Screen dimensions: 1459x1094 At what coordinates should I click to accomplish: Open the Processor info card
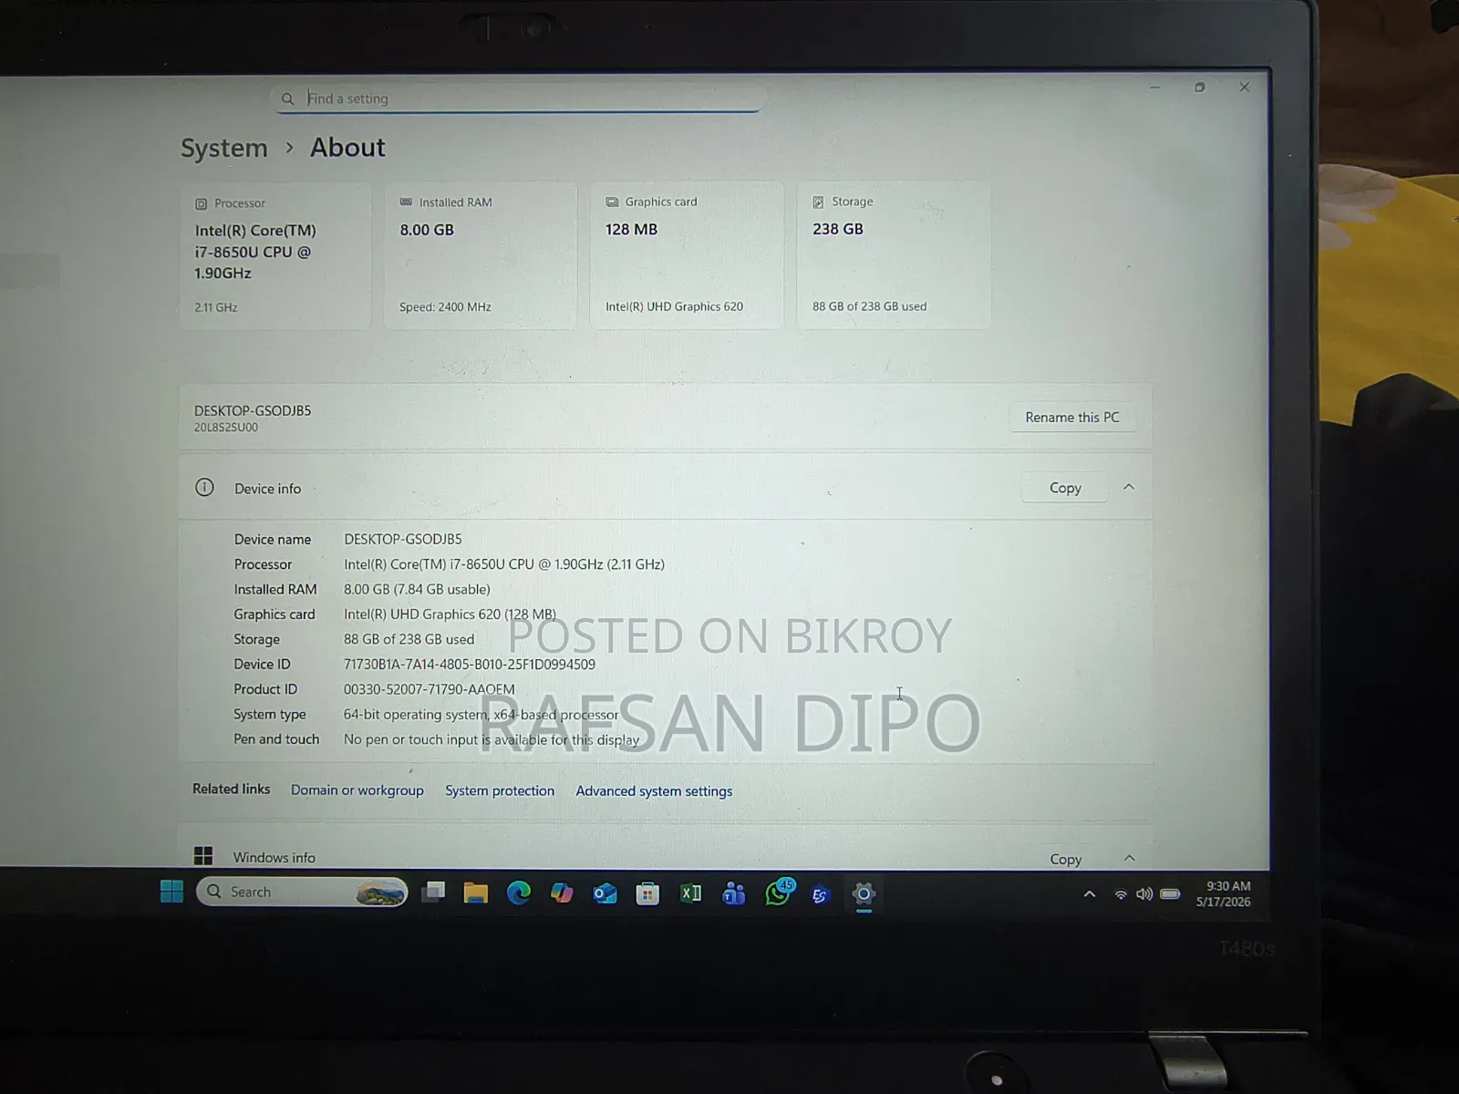click(275, 256)
